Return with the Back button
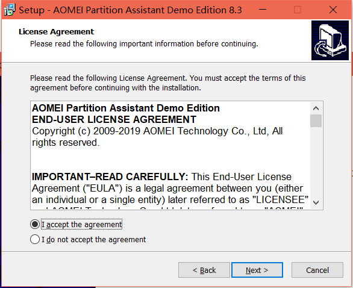The height and width of the screenshot is (288, 353). [x=204, y=270]
